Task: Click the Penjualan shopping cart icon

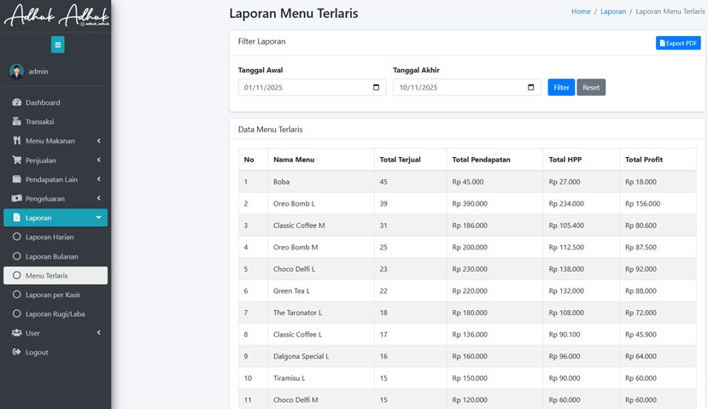Action: pos(16,160)
